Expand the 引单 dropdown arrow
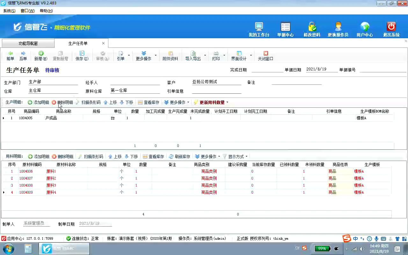The height and width of the screenshot is (255, 408). click(129, 55)
